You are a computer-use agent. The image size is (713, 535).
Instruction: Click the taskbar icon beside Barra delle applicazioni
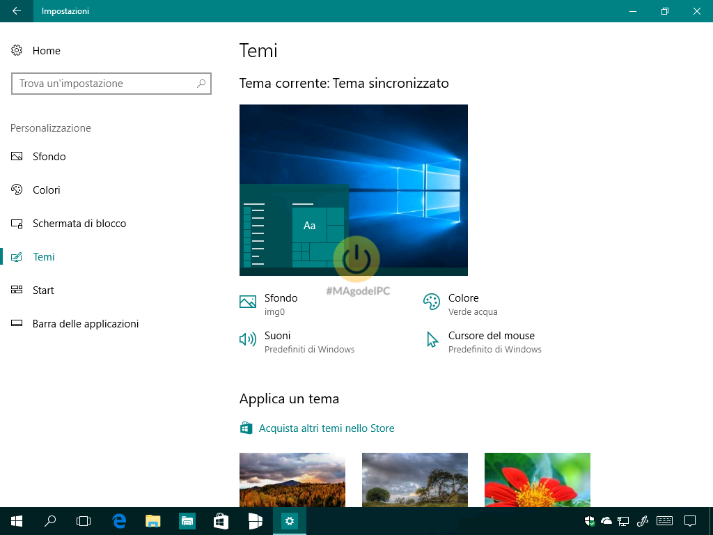(17, 323)
